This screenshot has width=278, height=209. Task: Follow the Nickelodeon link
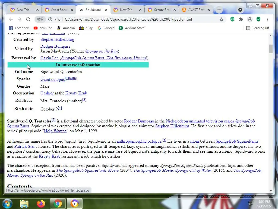pos(177,121)
